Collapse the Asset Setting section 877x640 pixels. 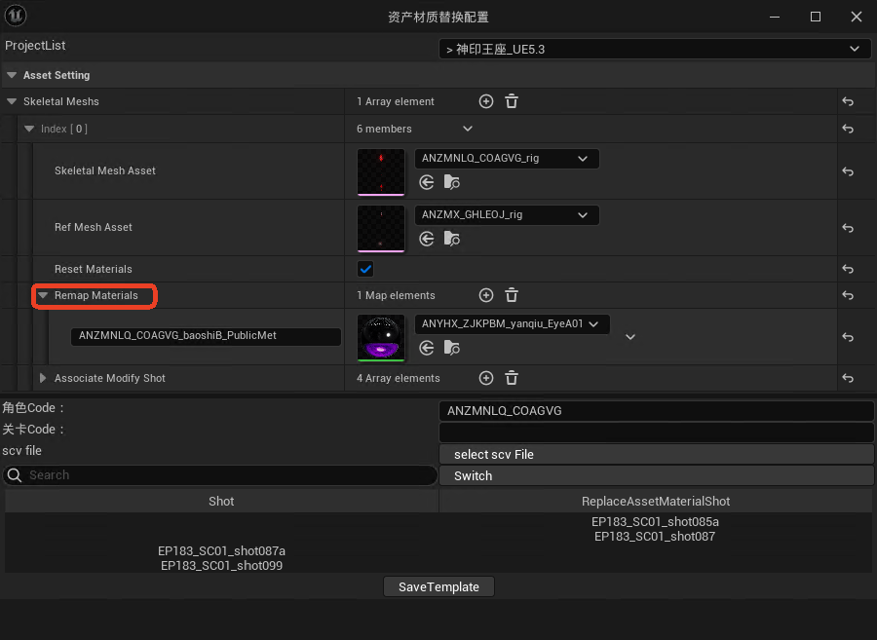[x=12, y=75]
